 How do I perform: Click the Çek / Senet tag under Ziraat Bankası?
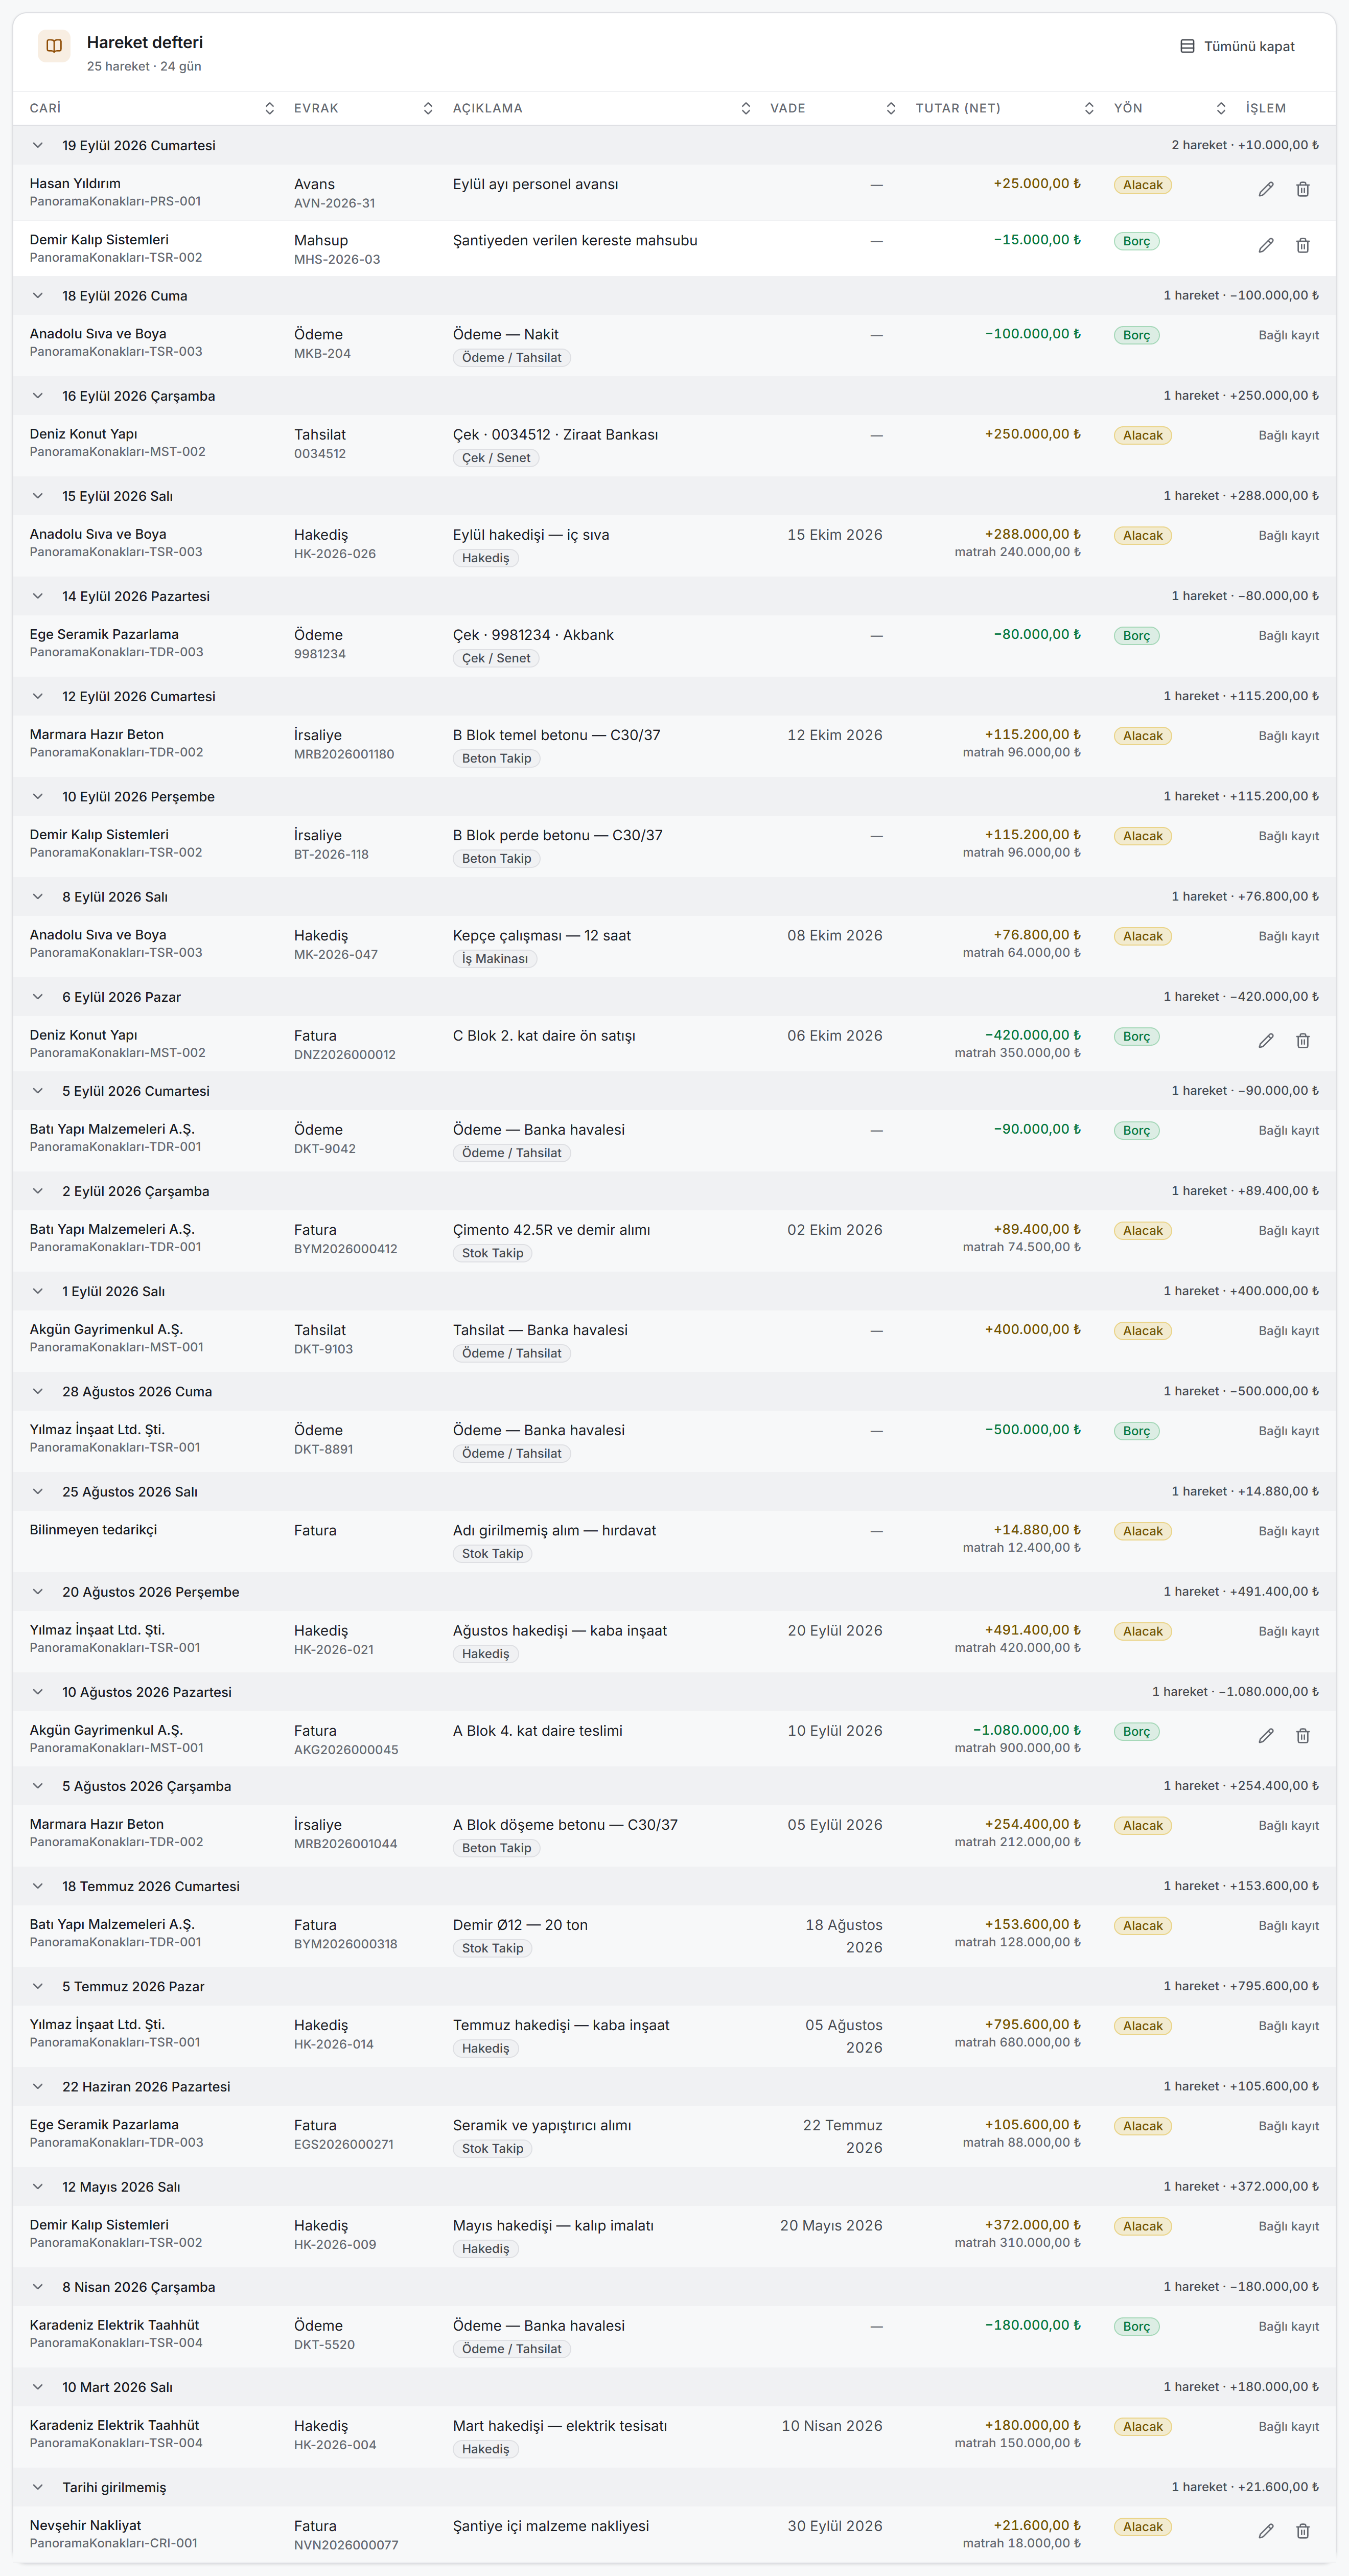(496, 458)
